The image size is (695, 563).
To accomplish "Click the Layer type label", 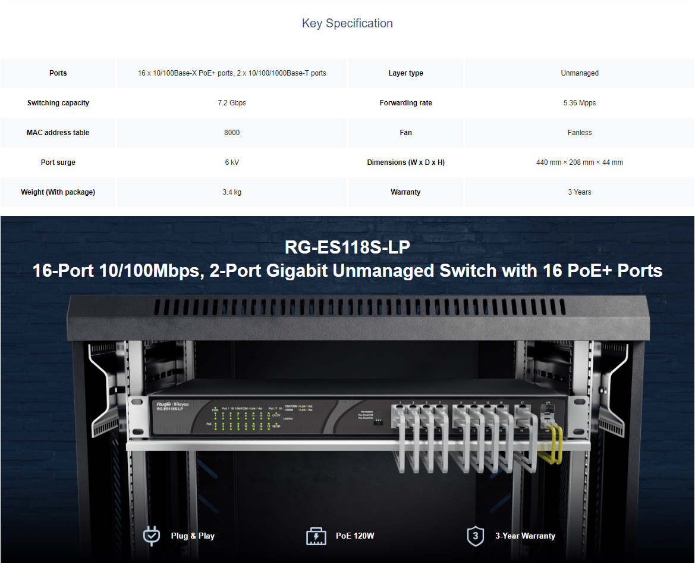I will pos(405,73).
